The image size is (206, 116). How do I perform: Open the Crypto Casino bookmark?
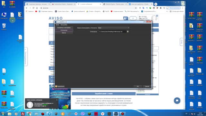(x=62, y=12)
